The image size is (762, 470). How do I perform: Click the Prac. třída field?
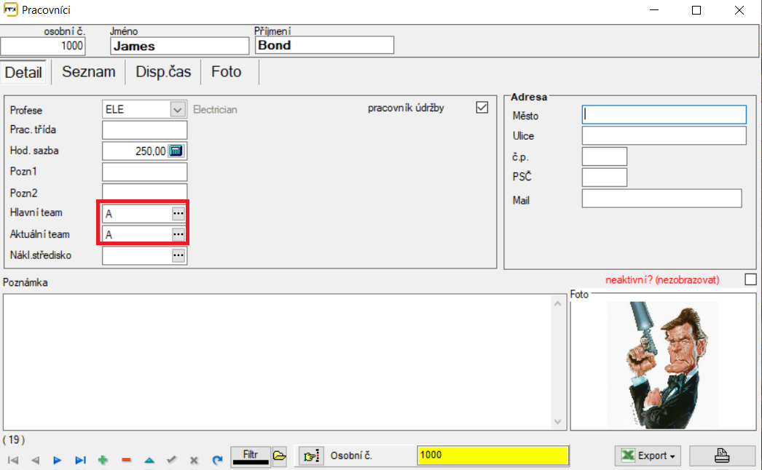tap(144, 130)
